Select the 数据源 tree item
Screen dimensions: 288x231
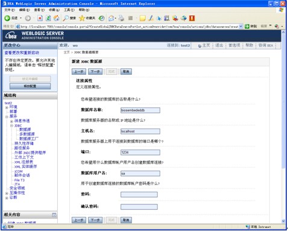coord(25,130)
